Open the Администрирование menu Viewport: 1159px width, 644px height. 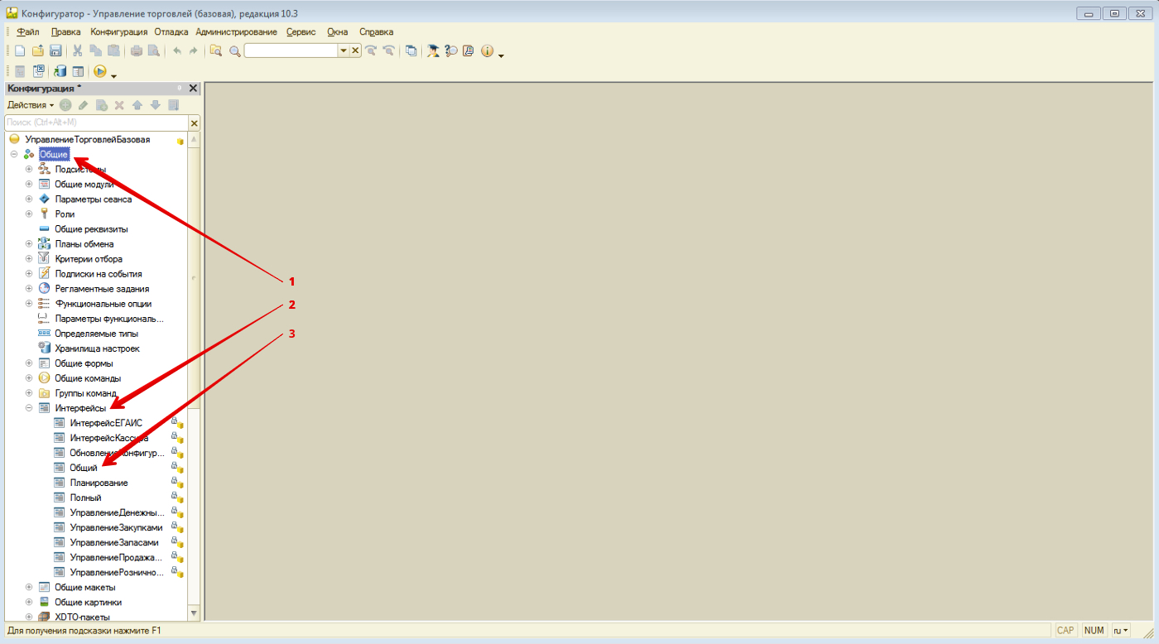point(236,31)
